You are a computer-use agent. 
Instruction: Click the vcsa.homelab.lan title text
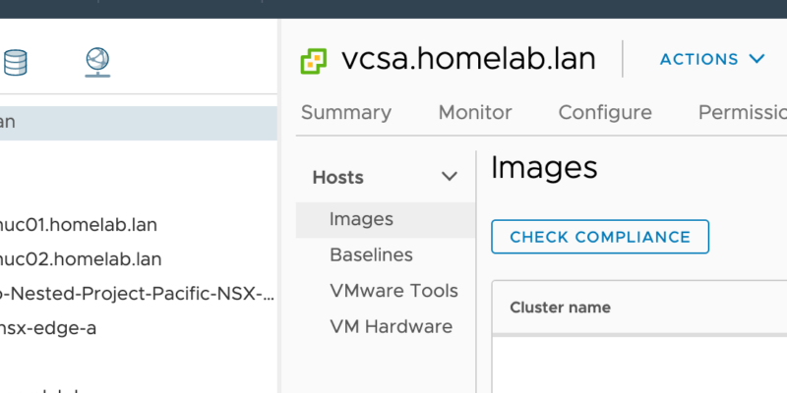coord(469,59)
